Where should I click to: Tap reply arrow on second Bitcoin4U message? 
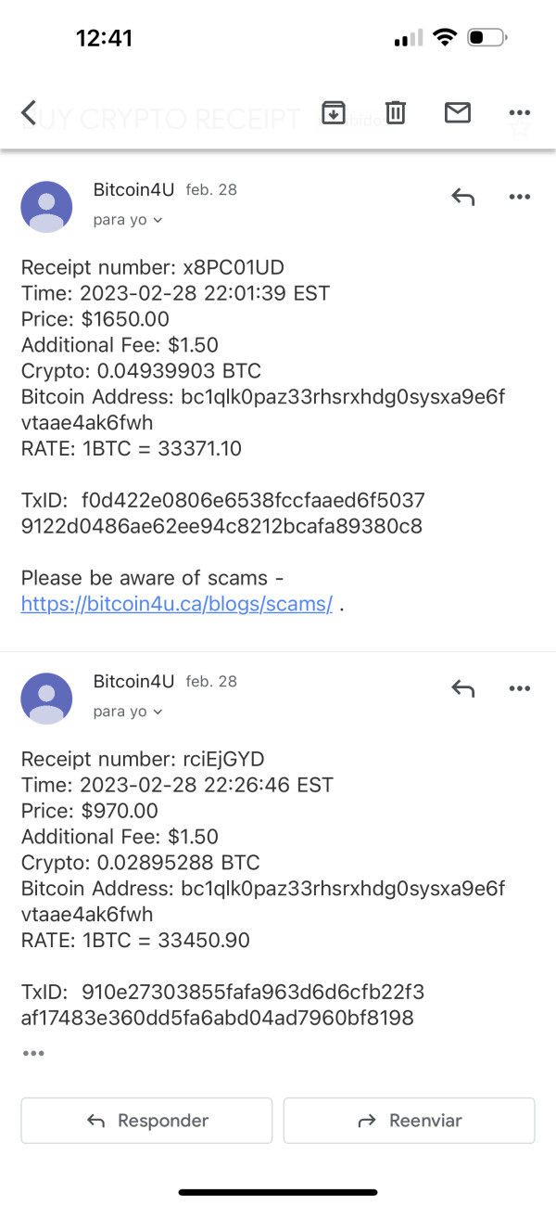(462, 688)
